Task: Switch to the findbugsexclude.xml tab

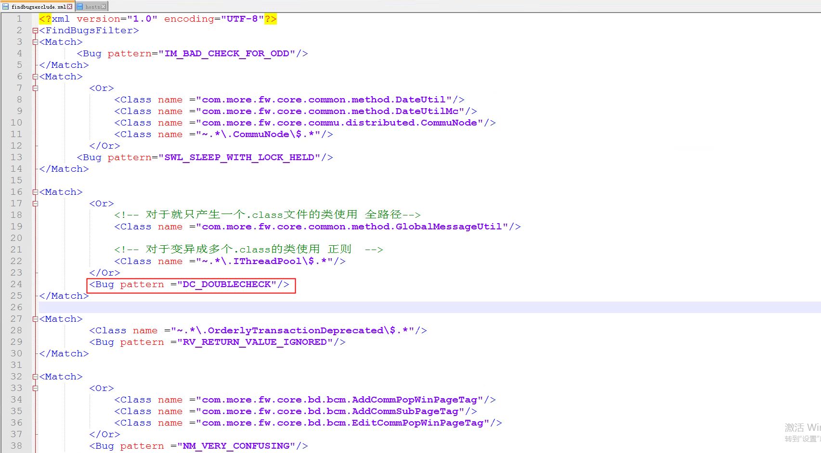Action: [x=38, y=7]
